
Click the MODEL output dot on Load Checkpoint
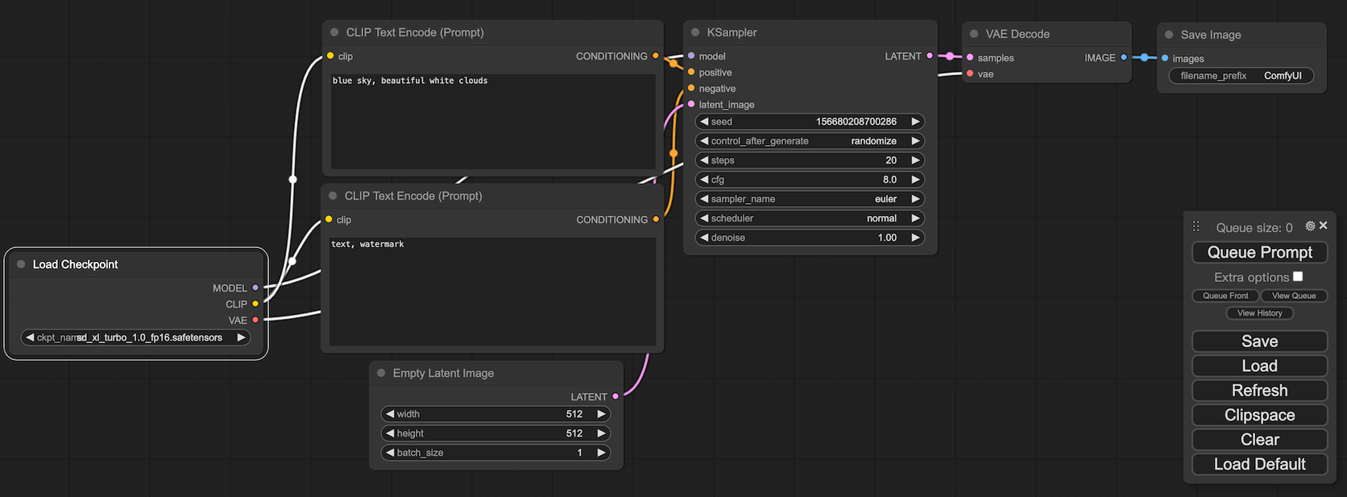[255, 288]
